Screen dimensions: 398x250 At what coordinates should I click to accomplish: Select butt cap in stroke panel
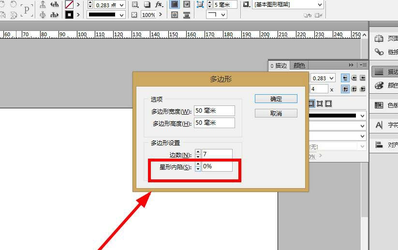[x=345, y=78]
